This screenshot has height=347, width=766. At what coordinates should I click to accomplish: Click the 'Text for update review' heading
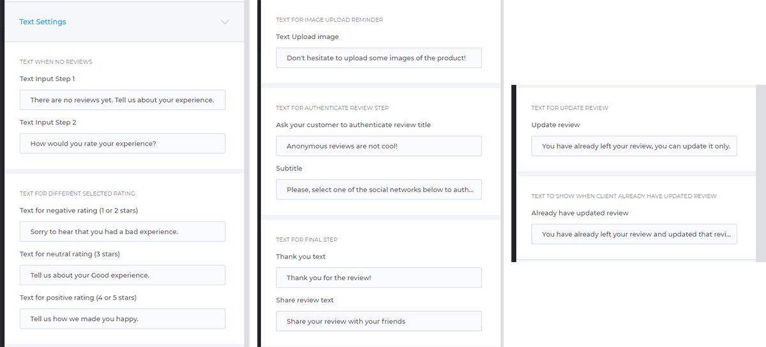click(570, 108)
